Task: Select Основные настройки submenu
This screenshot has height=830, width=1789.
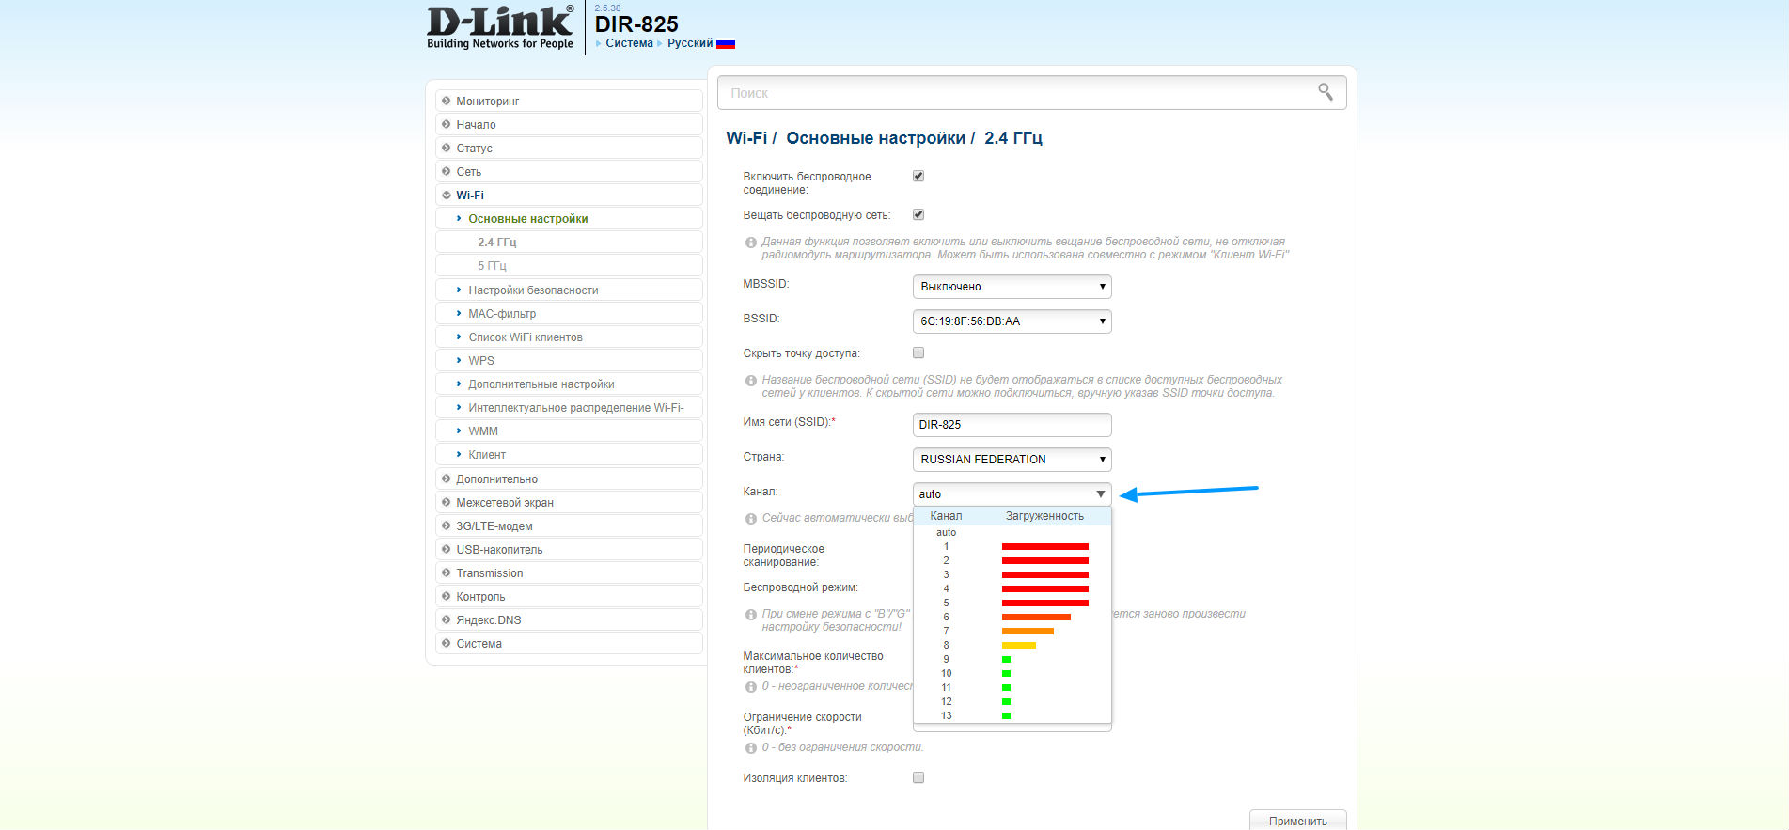Action: tap(569, 218)
